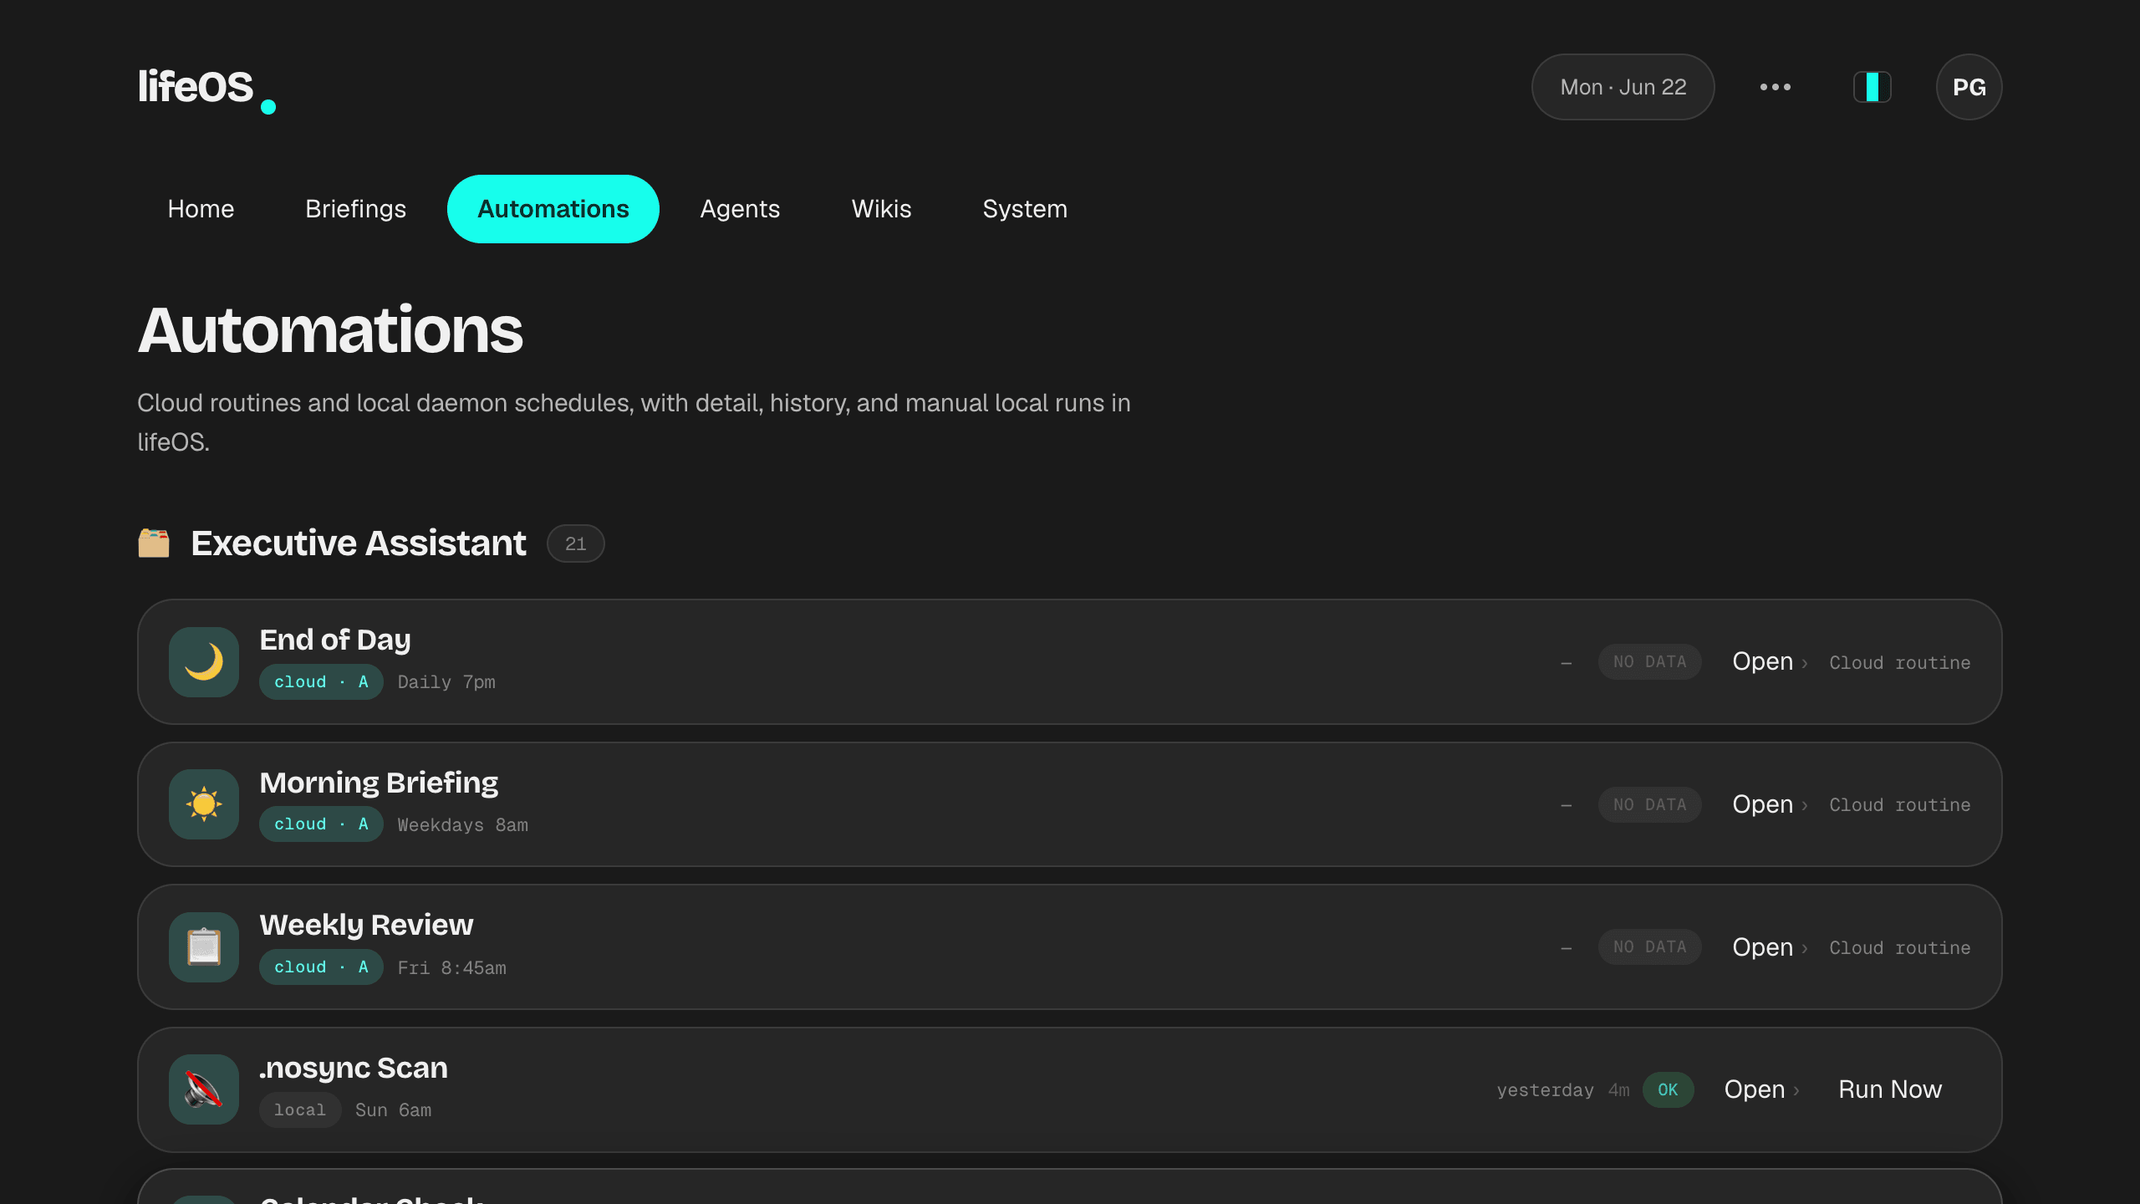Click the Daily 7pm schedule text
2140x1204 pixels.
[446, 682]
